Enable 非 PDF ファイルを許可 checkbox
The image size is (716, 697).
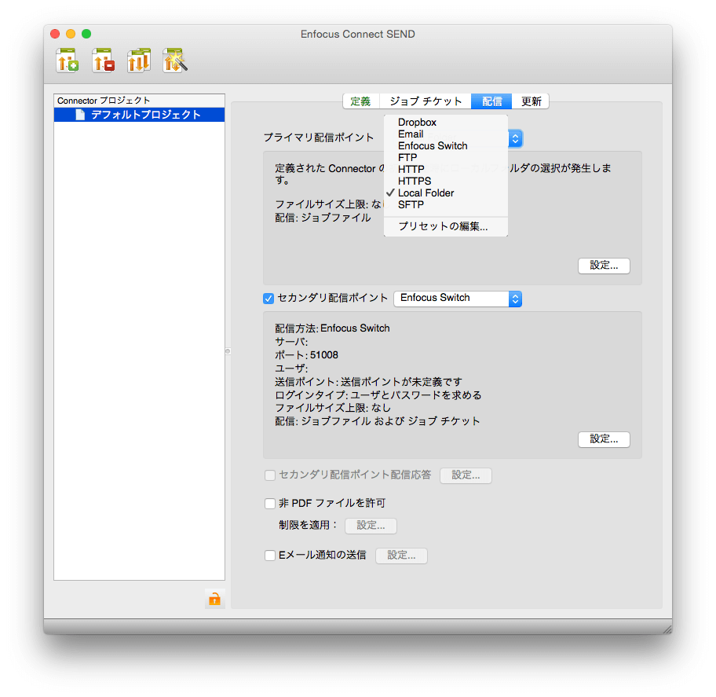coord(270,504)
